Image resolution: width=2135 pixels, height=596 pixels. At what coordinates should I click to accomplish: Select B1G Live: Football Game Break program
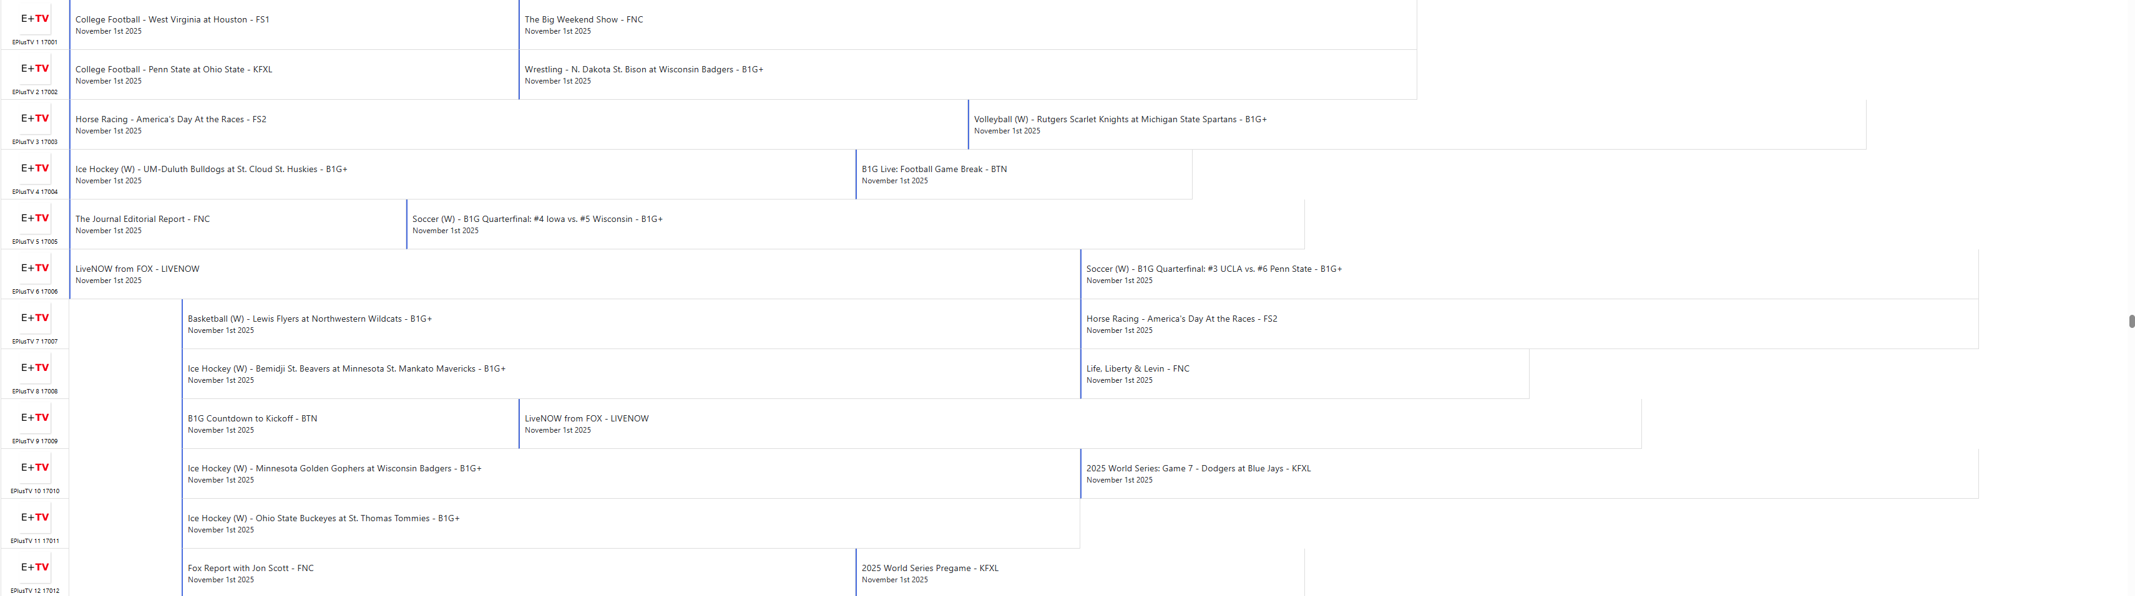[x=934, y=170]
